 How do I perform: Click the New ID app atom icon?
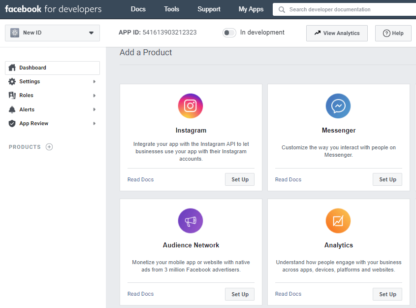click(15, 33)
